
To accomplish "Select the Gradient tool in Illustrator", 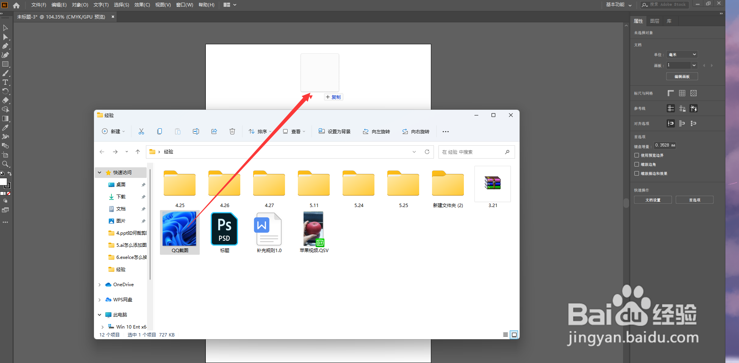I will click(x=5, y=118).
